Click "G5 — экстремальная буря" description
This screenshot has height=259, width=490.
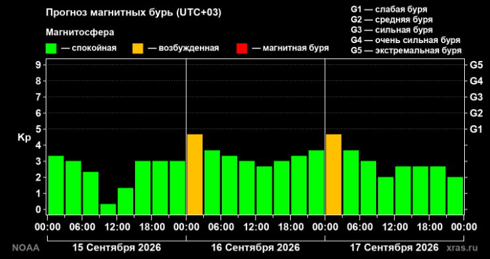click(x=406, y=50)
